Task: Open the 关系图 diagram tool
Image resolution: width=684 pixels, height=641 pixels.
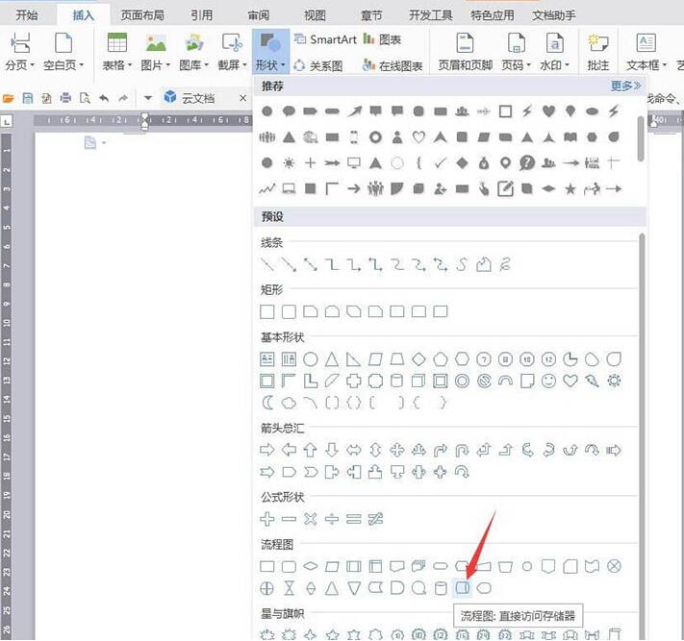Action: coord(318,65)
